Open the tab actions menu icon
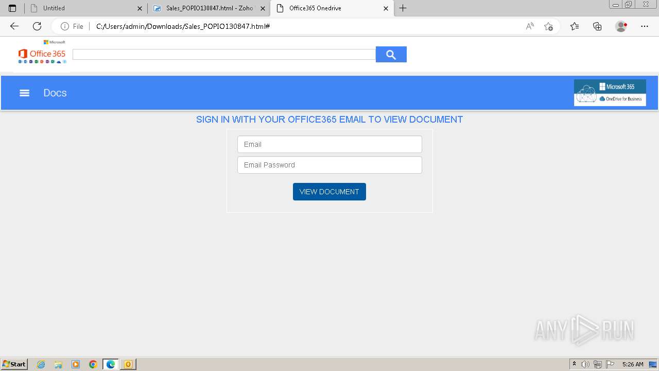The height and width of the screenshot is (371, 659). (x=12, y=8)
